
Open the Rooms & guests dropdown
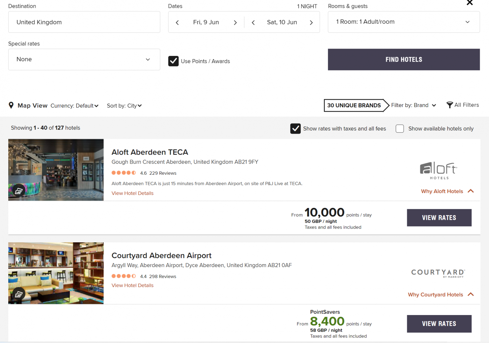403,22
